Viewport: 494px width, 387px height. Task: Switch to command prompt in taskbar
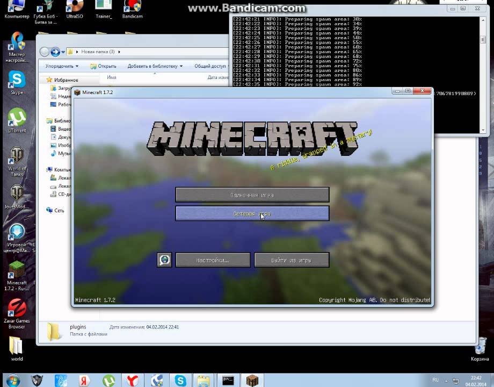coord(228,381)
